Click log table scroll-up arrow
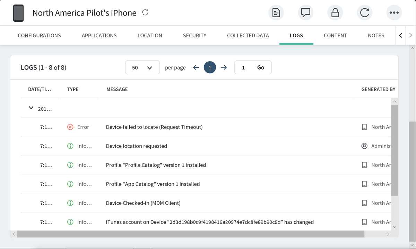Image resolution: width=416 pixels, height=249 pixels. [x=395, y=102]
